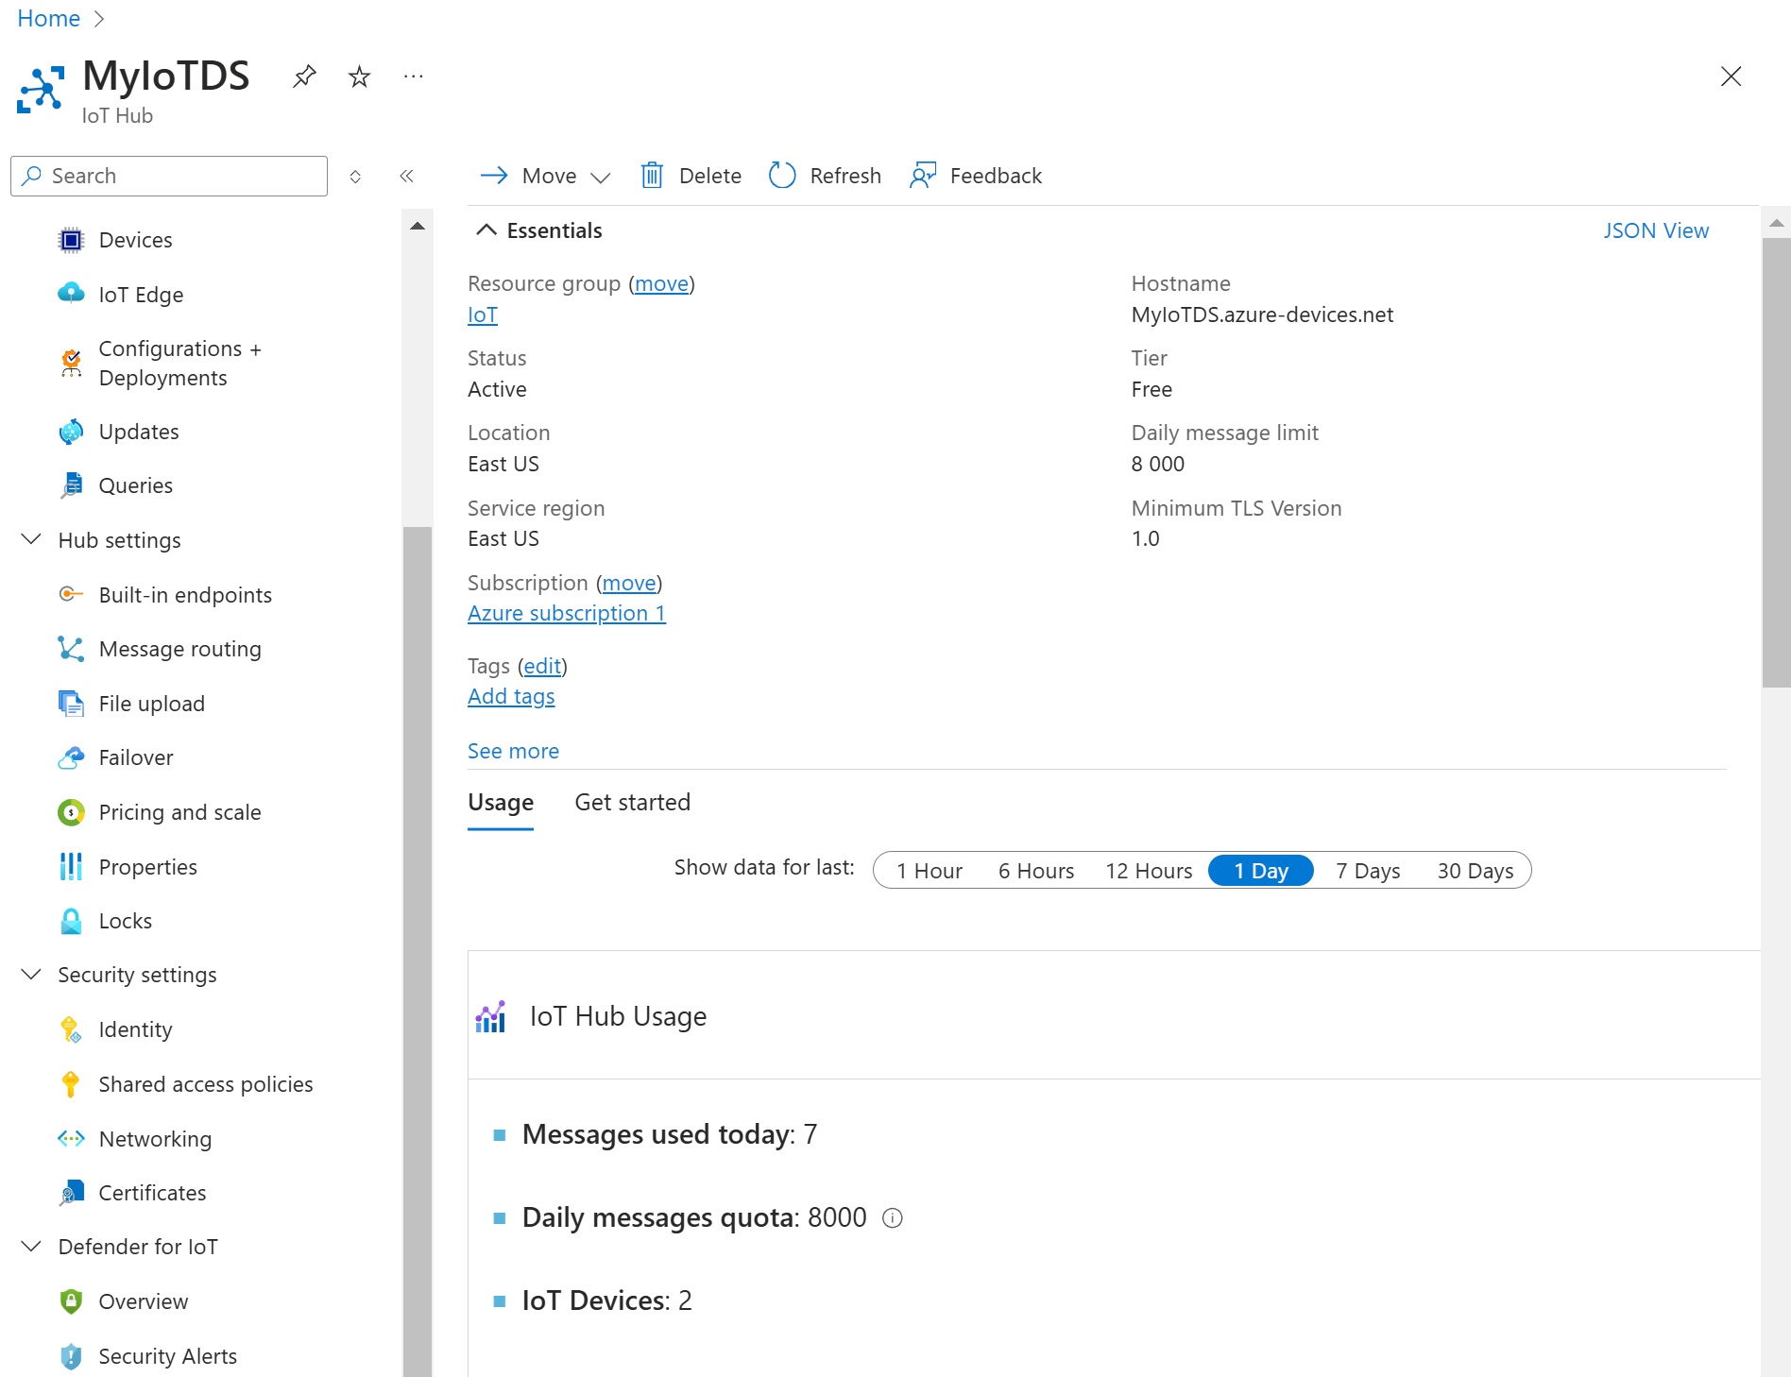Mark MyIoTDS as favorite with star
The image size is (1791, 1377).
(359, 76)
